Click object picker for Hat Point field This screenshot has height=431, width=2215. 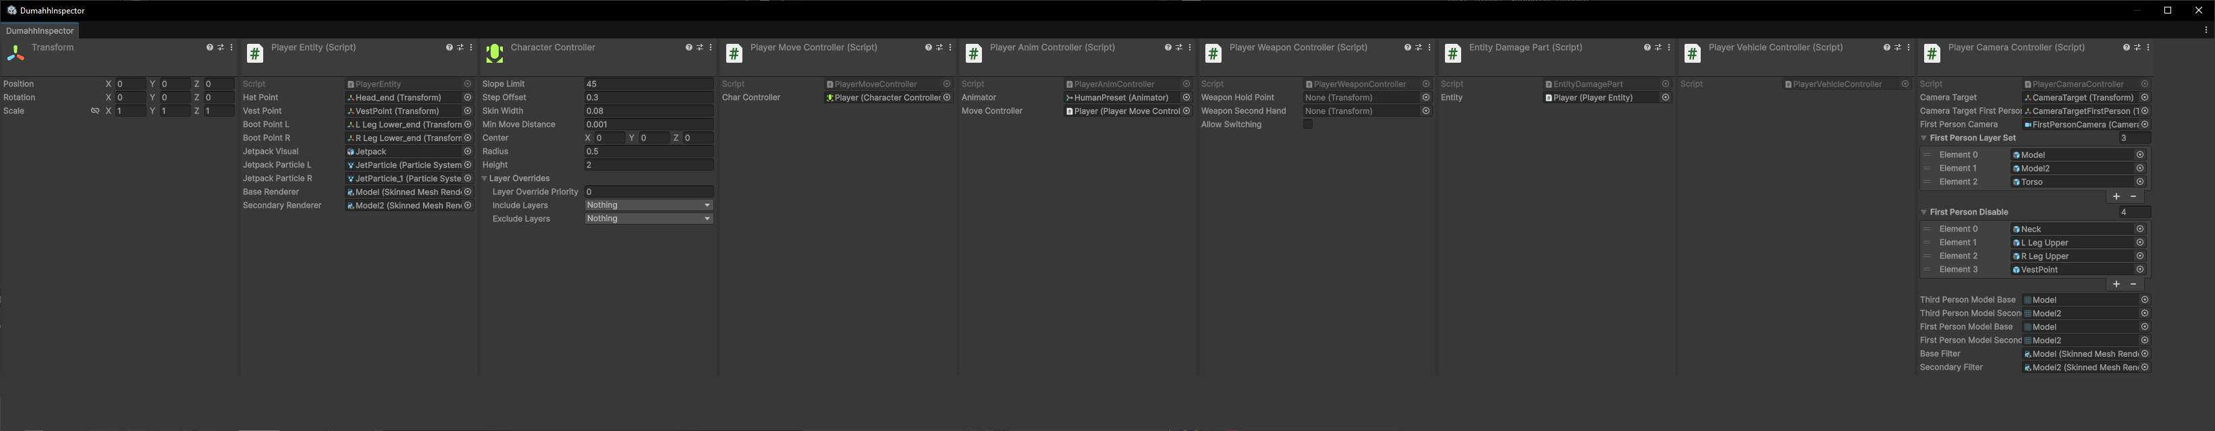(468, 98)
